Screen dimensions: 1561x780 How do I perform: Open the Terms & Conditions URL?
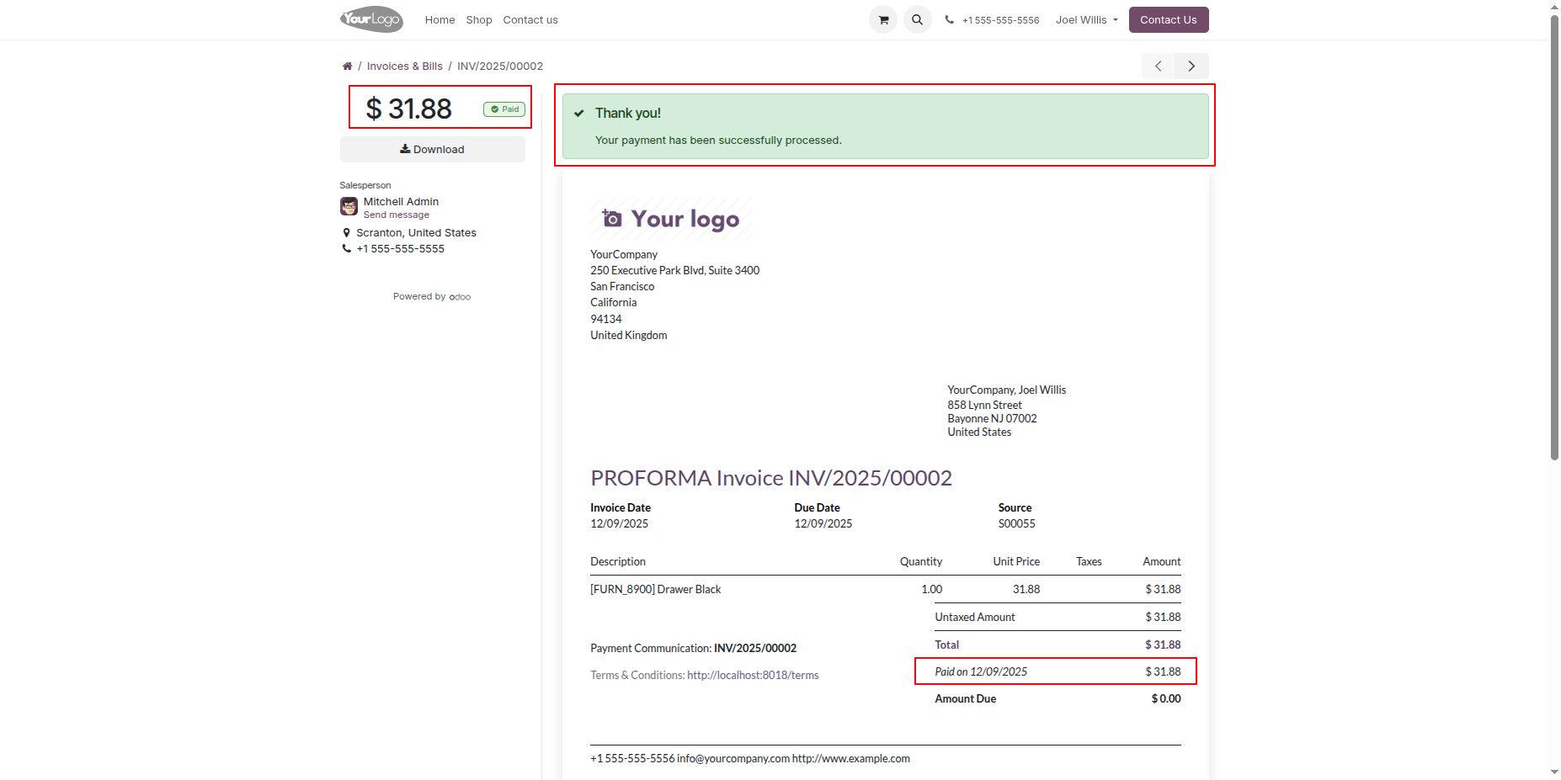(x=752, y=676)
